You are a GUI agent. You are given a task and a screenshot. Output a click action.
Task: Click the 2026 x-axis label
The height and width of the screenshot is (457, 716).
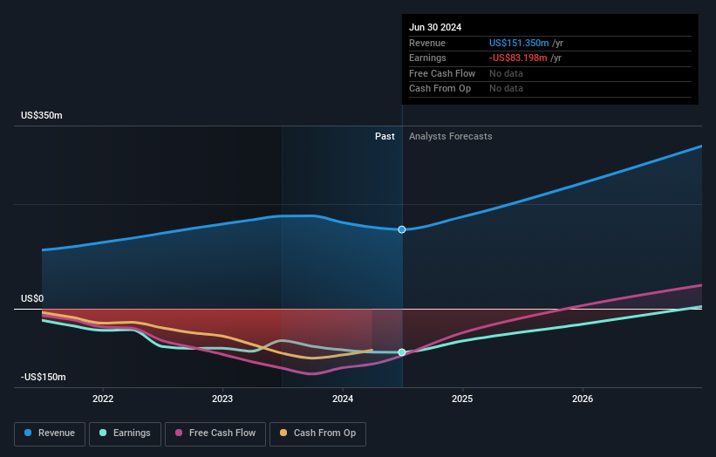point(583,399)
